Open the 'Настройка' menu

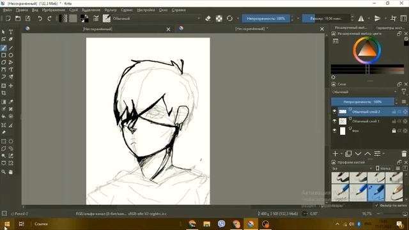coord(146,10)
